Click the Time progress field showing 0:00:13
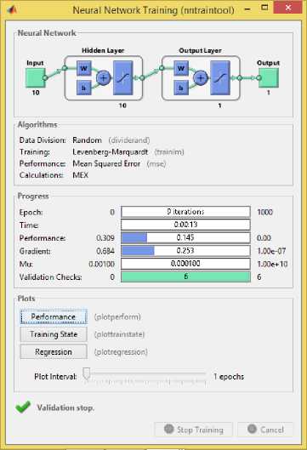 (185, 225)
